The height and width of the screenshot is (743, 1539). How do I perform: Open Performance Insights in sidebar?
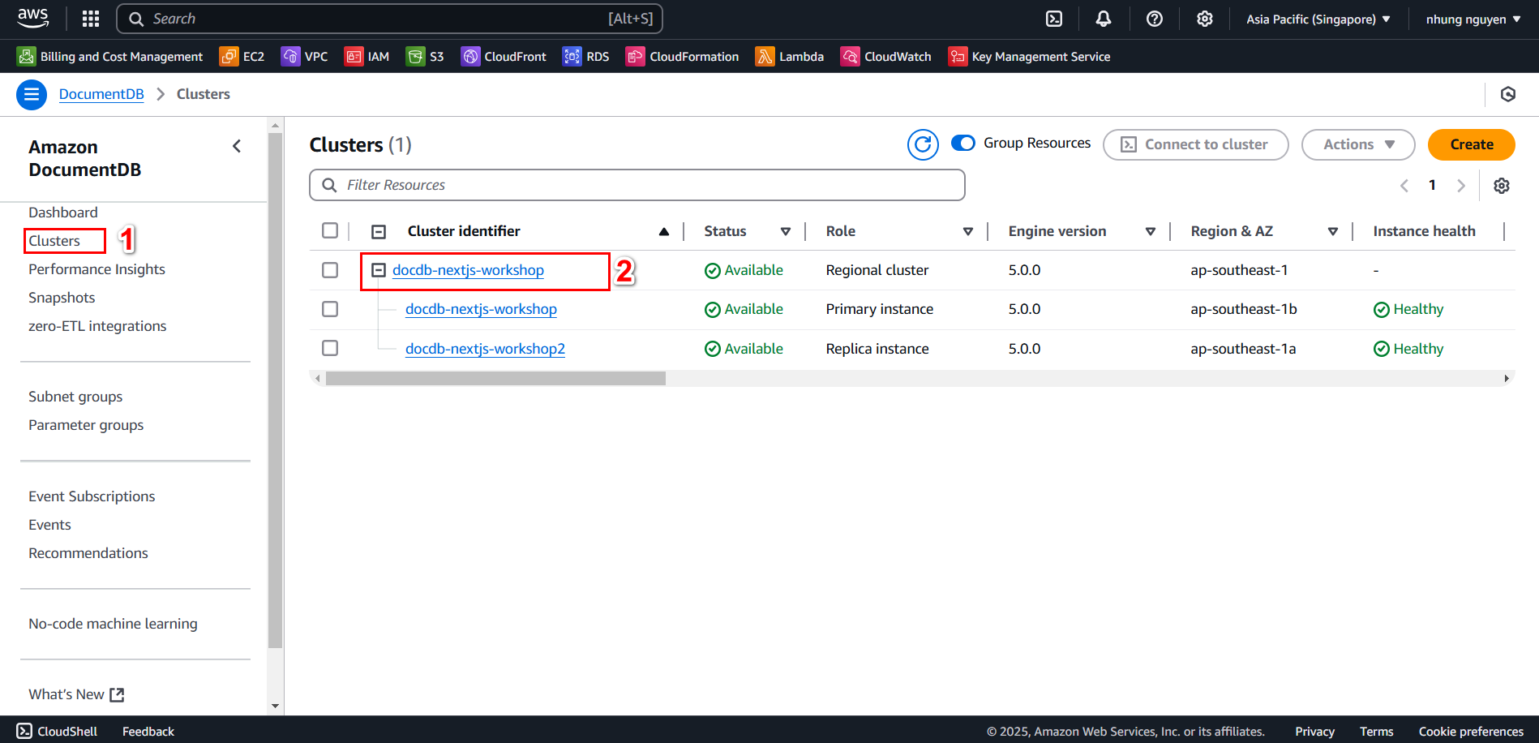click(x=96, y=269)
